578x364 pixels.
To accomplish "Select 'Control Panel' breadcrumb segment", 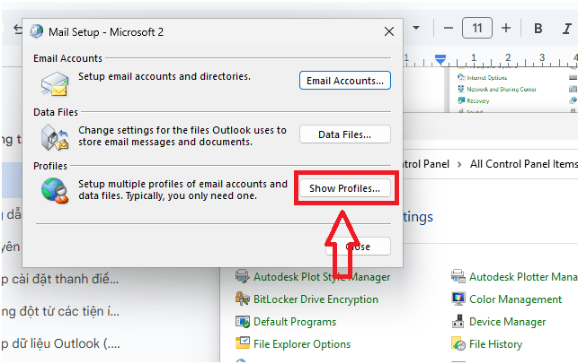I will 426,164.
